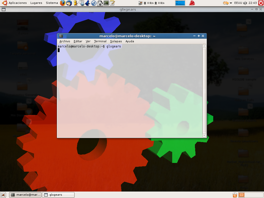Viewport: 264px width, 198px height.
Task: Click the terminal vertical scrollbar track
Action: 204,91
